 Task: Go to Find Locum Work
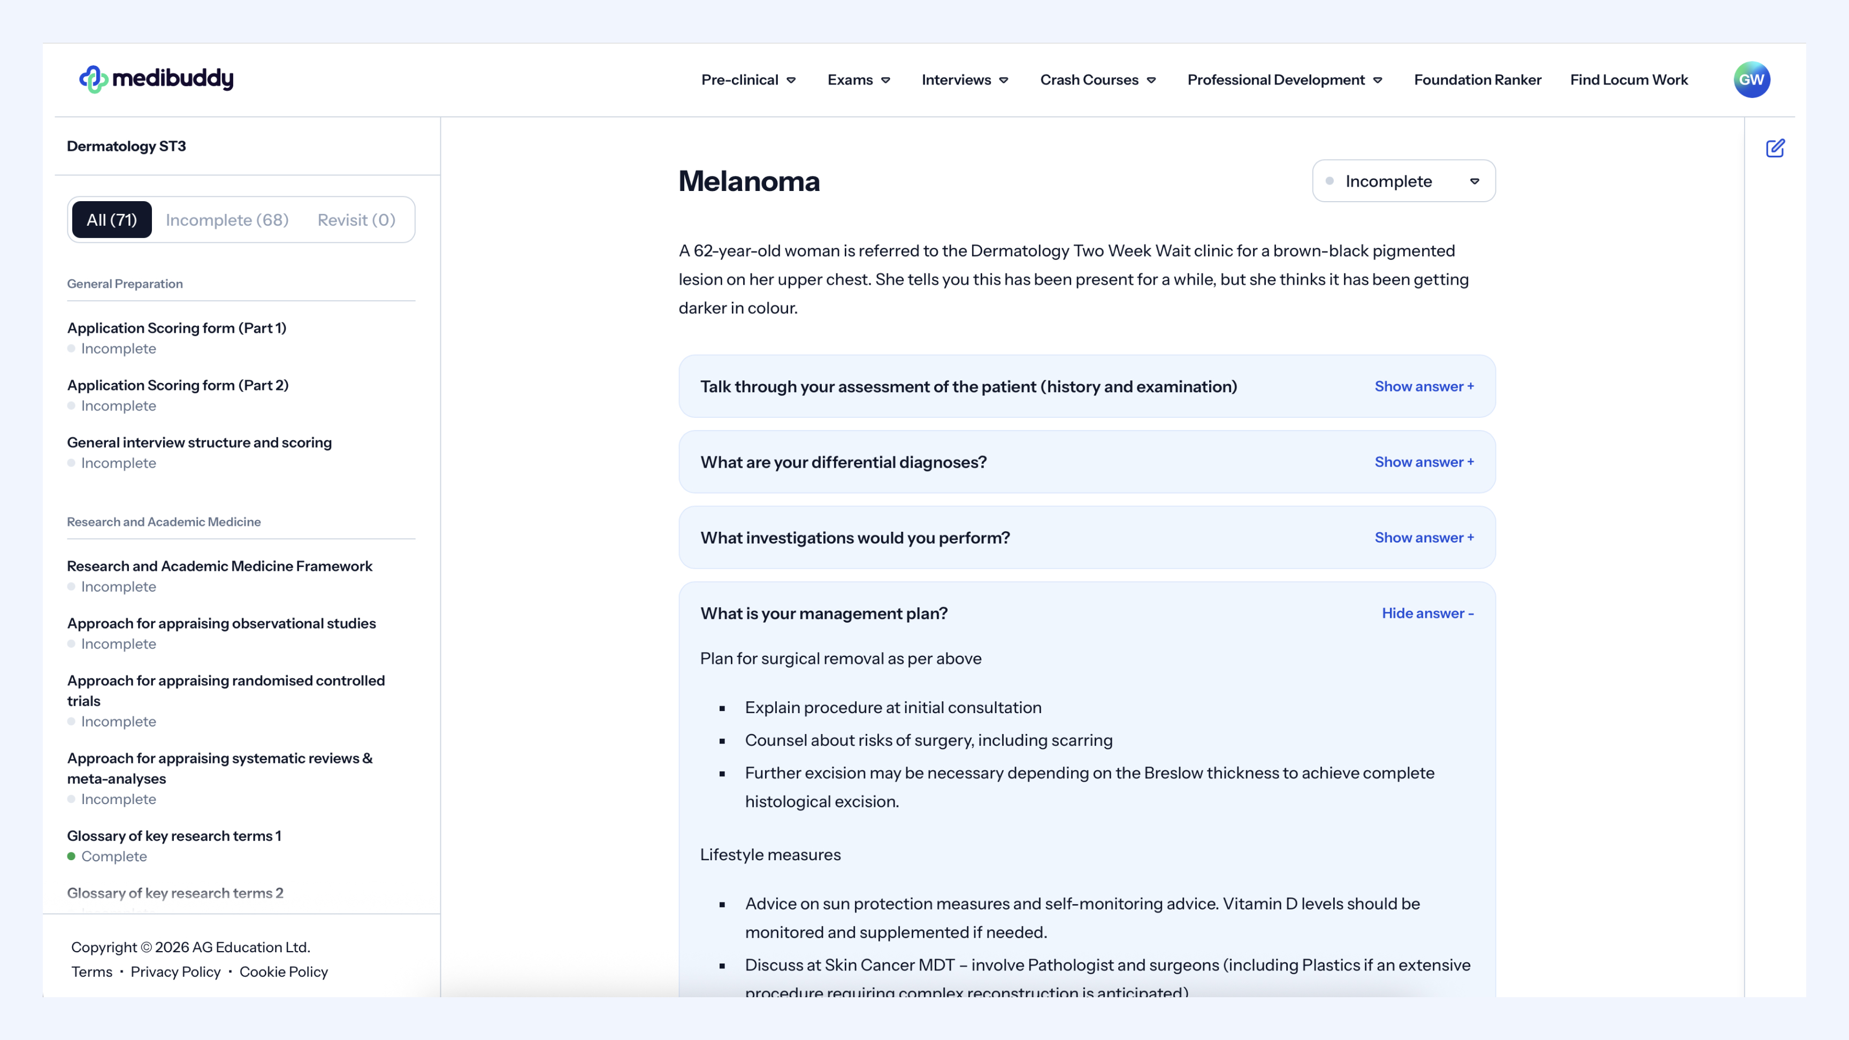click(x=1629, y=80)
